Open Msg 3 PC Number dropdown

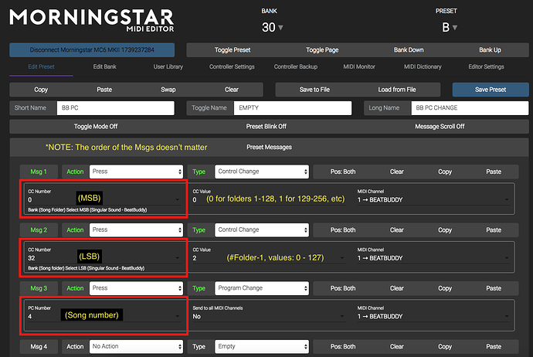tap(104, 316)
